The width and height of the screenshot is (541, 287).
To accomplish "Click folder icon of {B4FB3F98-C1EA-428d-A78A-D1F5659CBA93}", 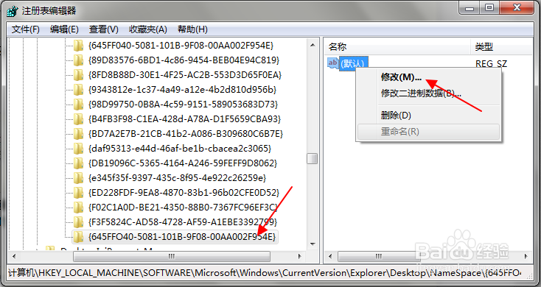I will [x=79, y=119].
